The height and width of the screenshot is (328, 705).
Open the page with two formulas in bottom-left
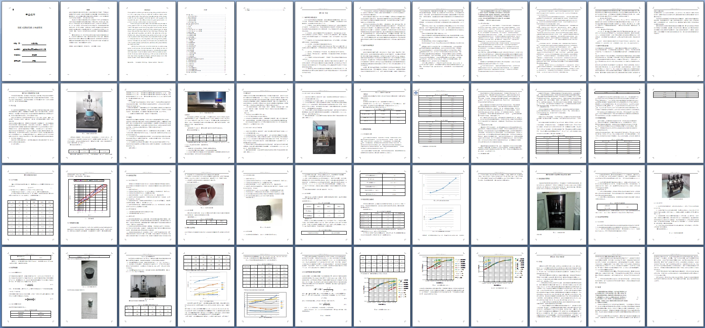tap(30, 287)
